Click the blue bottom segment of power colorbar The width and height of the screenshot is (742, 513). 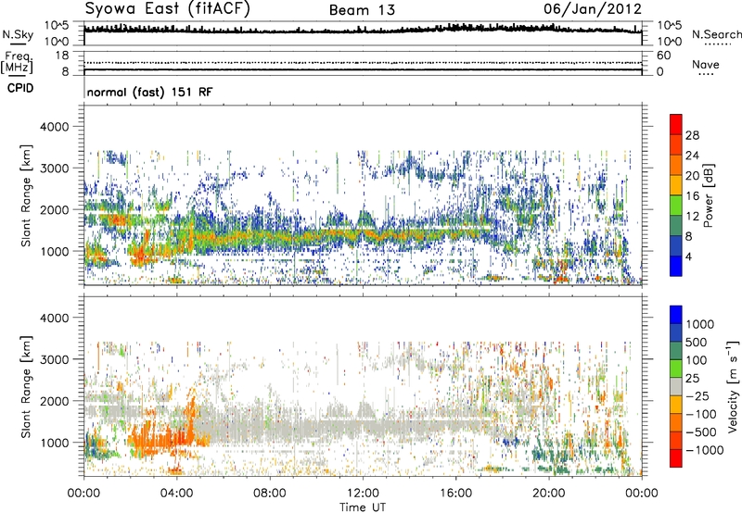(x=676, y=266)
